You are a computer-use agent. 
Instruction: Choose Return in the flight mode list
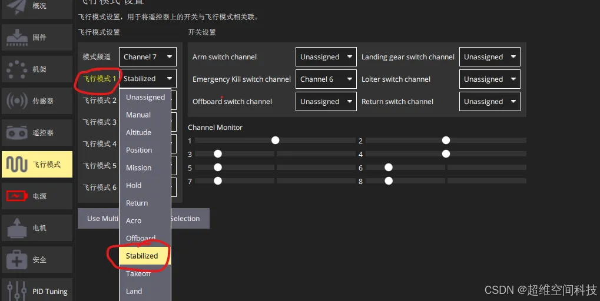coord(145,203)
